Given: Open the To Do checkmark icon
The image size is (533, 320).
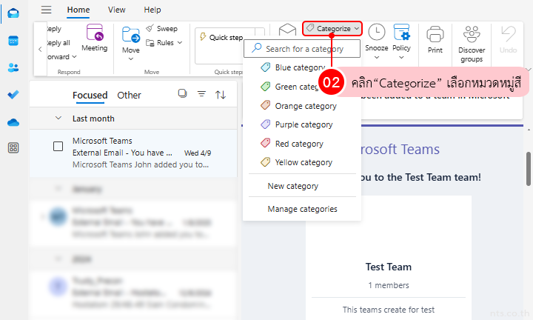Looking at the screenshot, I should [13, 95].
